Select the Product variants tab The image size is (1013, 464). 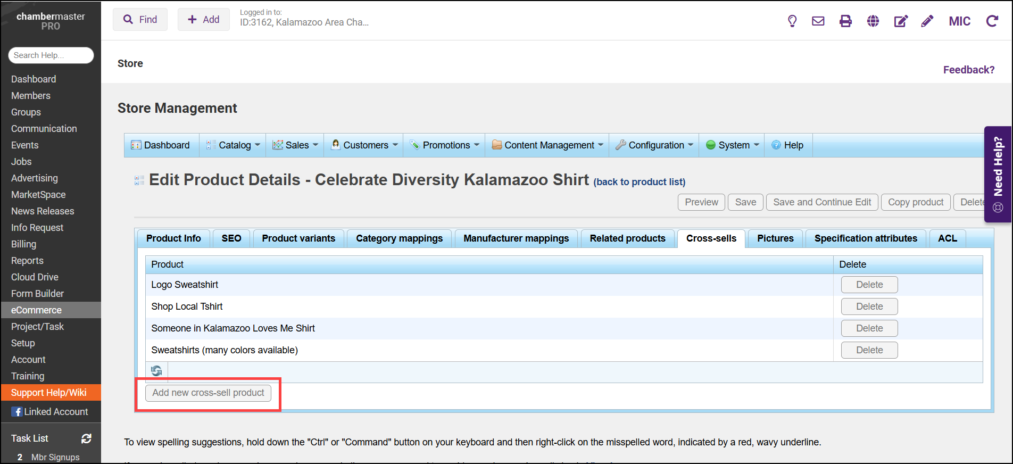click(298, 238)
